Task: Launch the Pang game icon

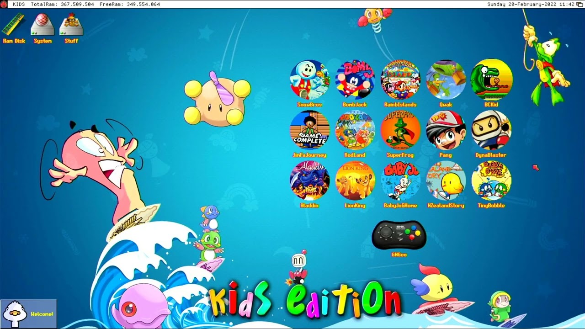Action: click(x=446, y=130)
